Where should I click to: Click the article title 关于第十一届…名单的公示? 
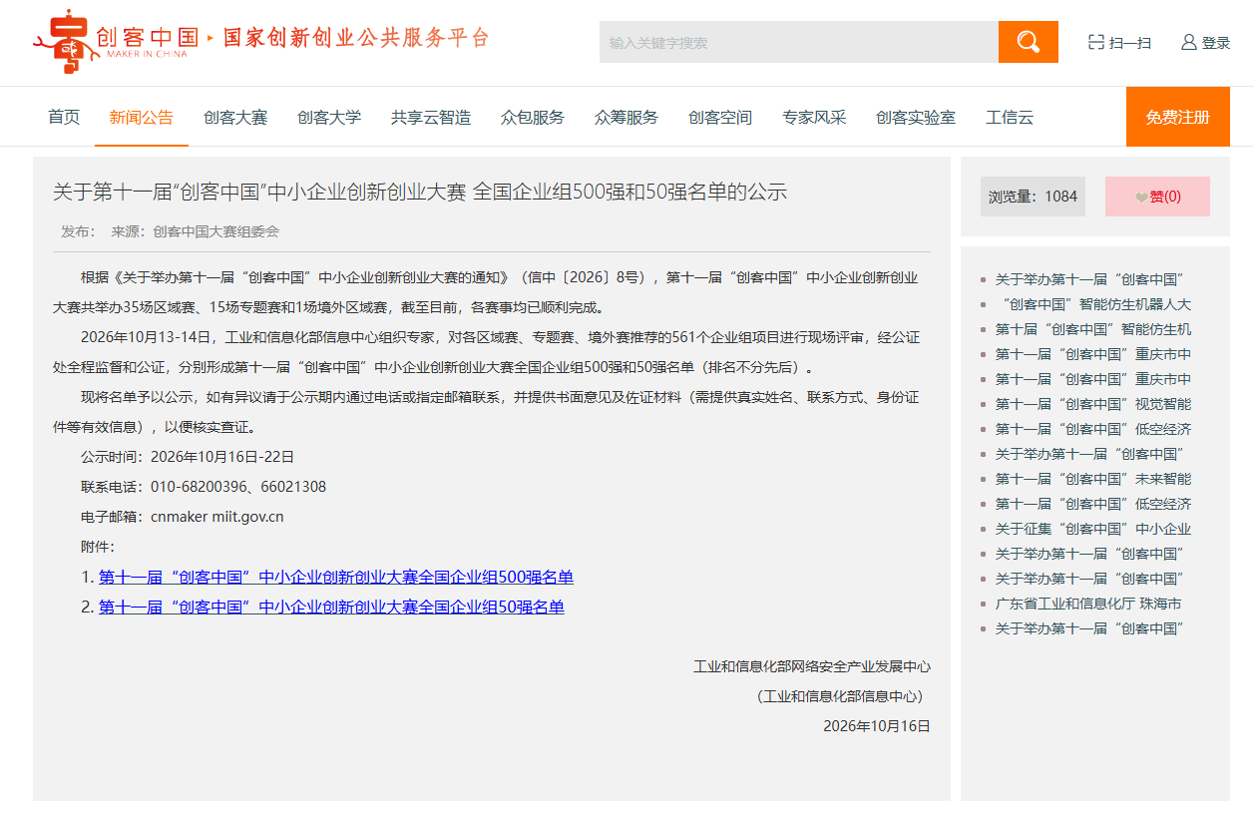(x=420, y=192)
